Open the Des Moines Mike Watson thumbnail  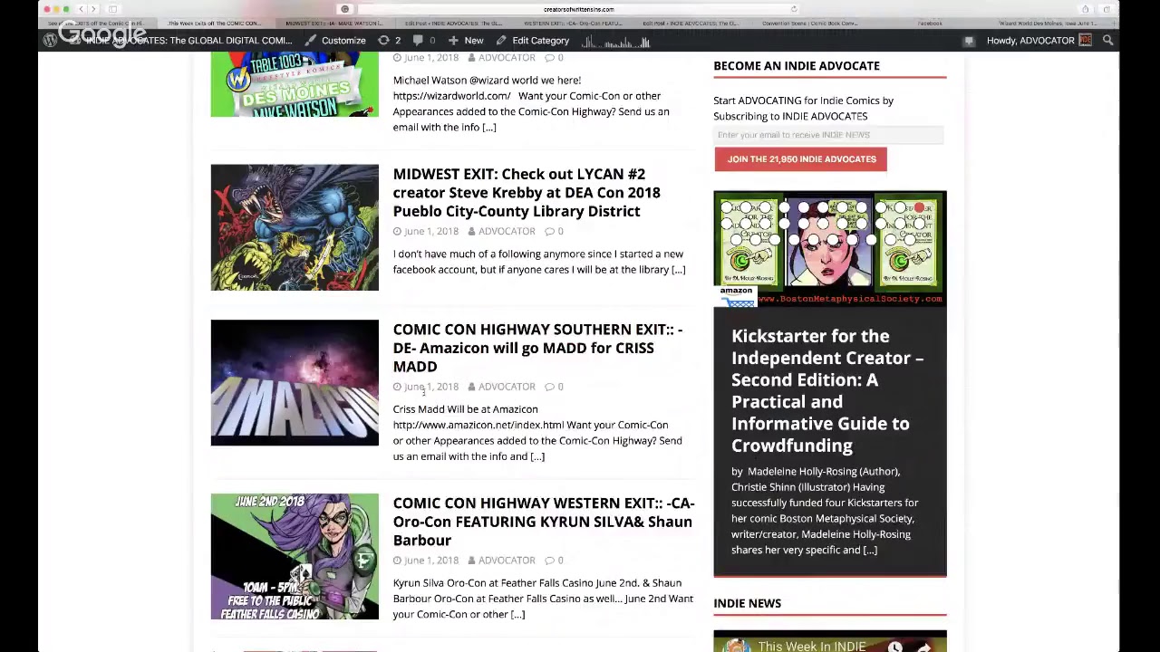pos(295,84)
